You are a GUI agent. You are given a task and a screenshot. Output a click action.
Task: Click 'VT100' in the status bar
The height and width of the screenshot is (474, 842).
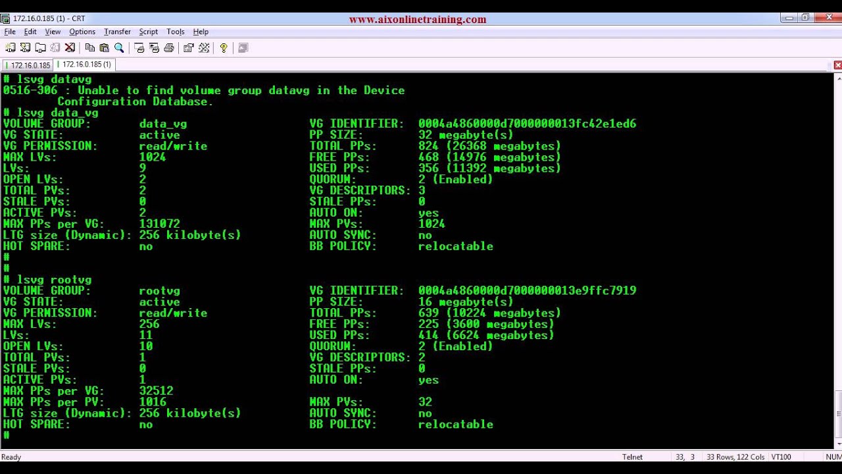tap(781, 457)
